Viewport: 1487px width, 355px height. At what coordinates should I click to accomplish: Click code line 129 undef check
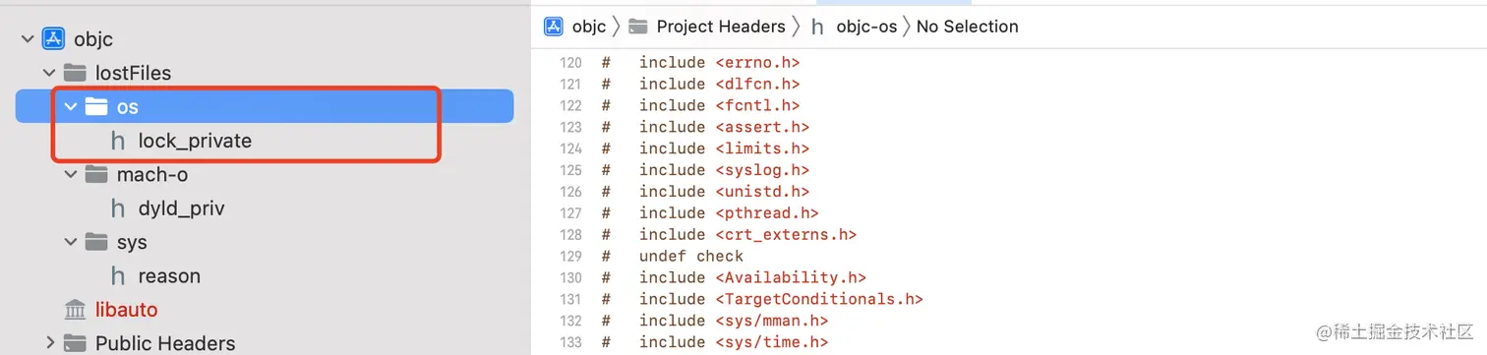click(x=691, y=256)
